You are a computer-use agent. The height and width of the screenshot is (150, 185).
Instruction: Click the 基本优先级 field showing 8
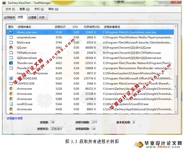pyautogui.click(x=134, y=122)
